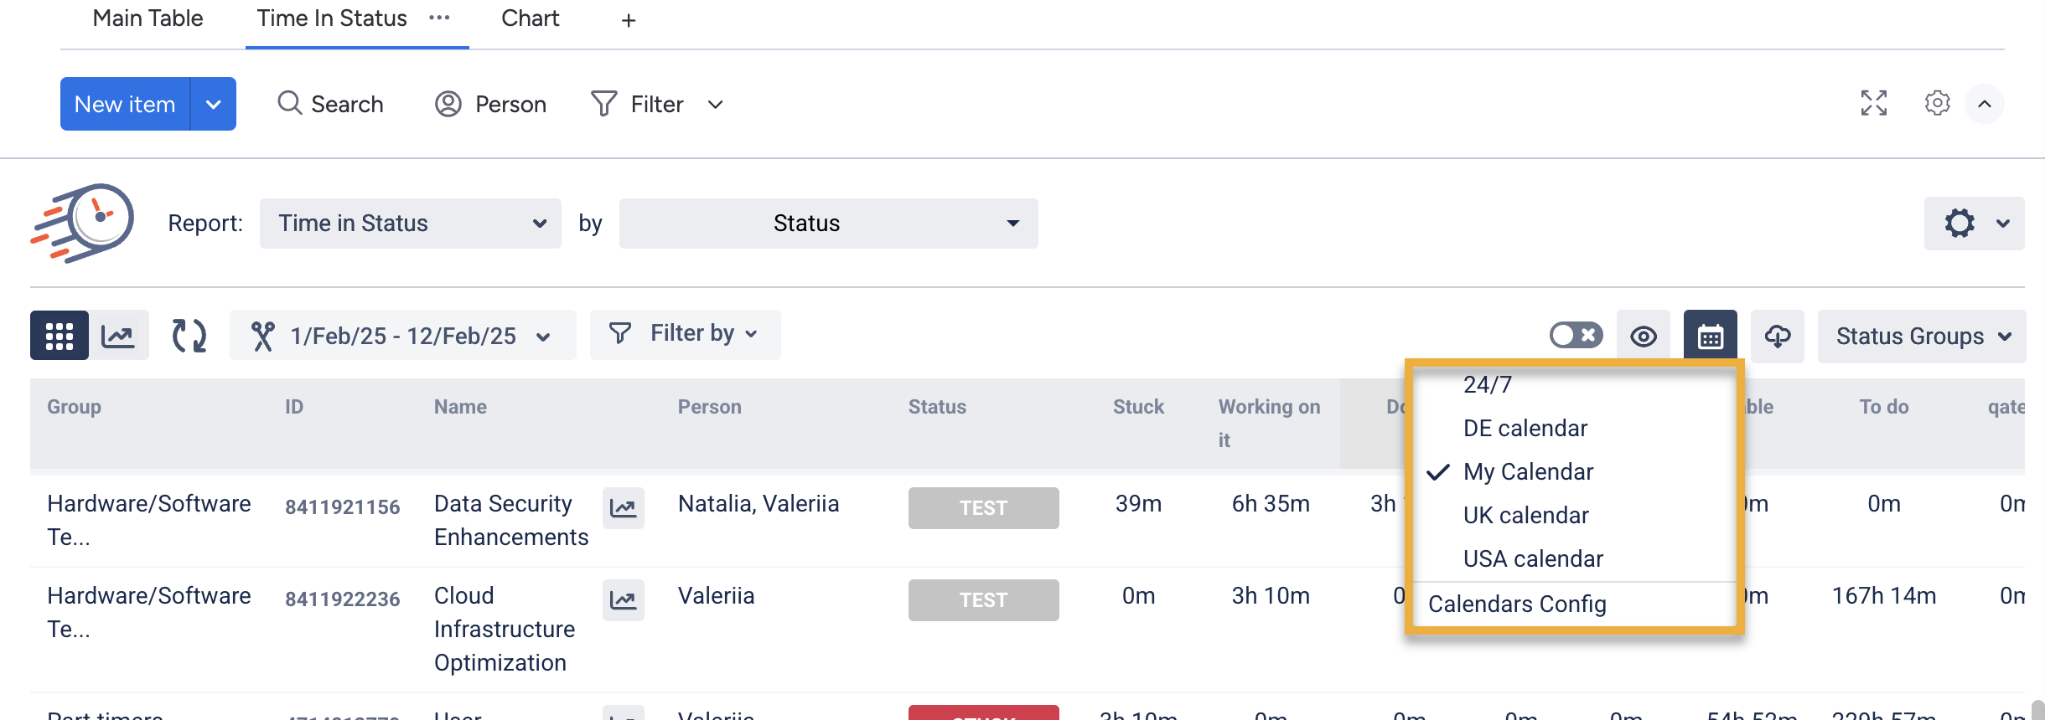Open chart icon for Data Security Enhancements
Image resolution: width=2045 pixels, height=720 pixels.
623,508
